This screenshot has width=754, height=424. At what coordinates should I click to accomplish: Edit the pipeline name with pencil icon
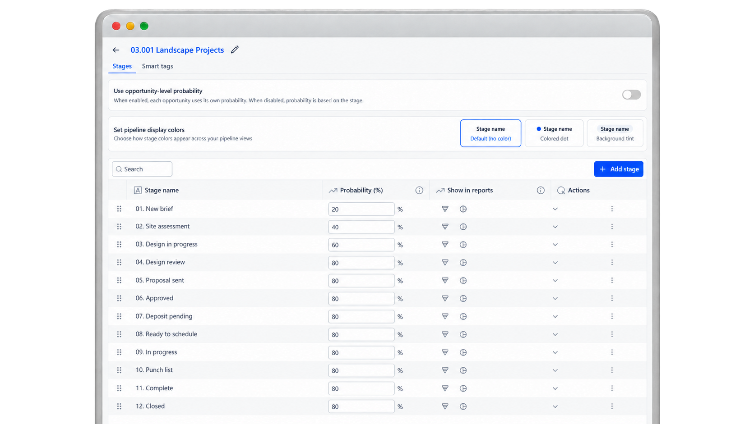click(235, 50)
